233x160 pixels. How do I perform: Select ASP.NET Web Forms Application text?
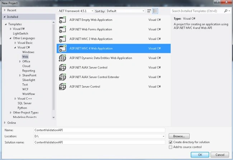click(91, 29)
